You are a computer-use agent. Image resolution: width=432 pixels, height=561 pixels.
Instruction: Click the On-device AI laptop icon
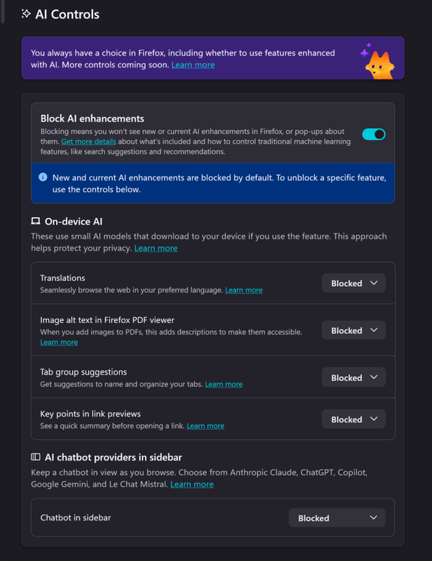tap(36, 222)
